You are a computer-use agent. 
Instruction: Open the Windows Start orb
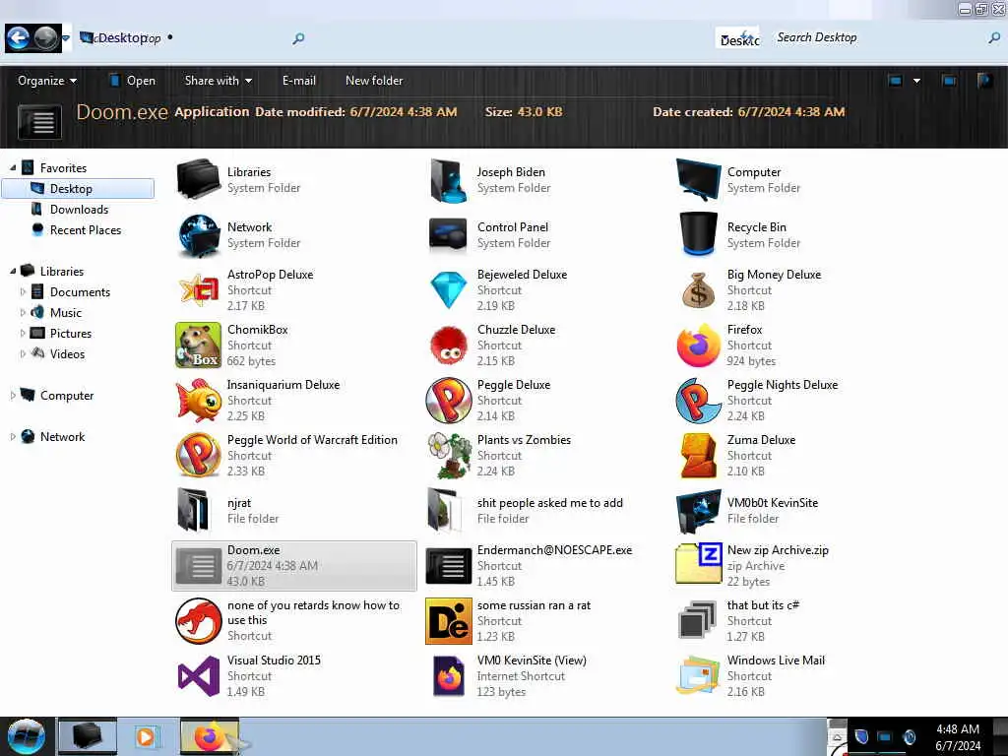click(27, 736)
